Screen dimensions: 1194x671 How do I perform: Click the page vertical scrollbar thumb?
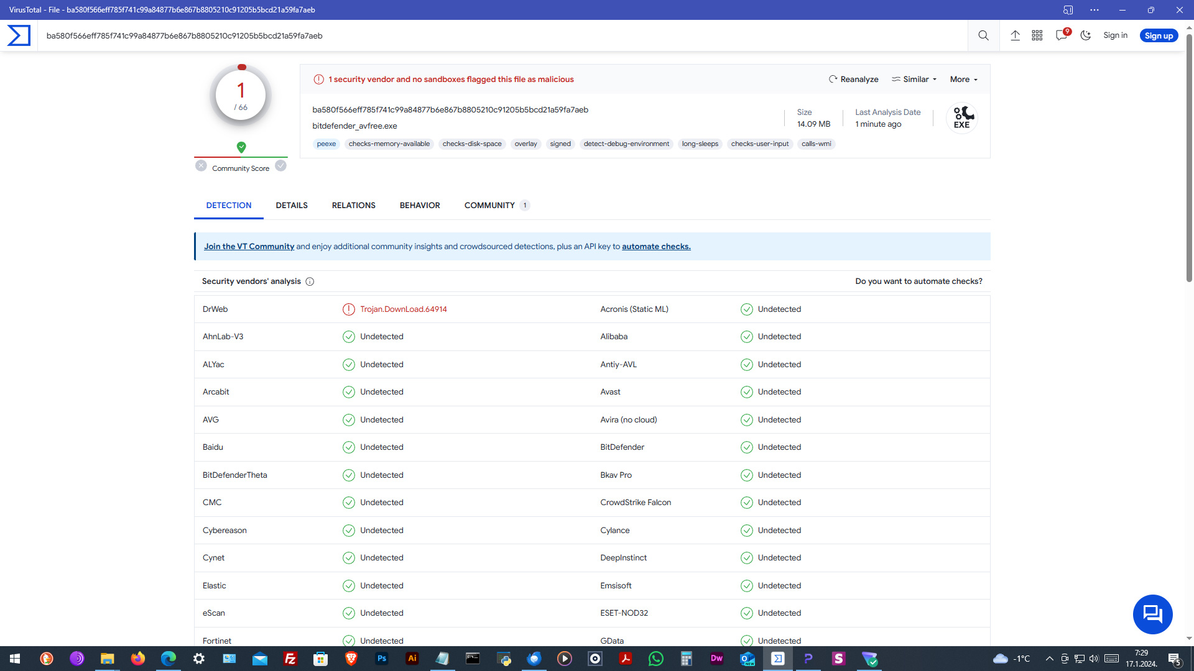click(x=1189, y=155)
